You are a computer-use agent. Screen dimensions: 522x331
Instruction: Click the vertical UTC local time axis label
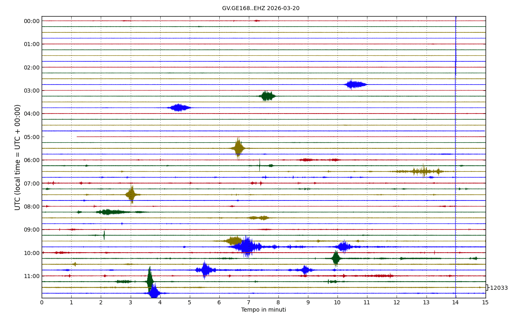click(18, 157)
